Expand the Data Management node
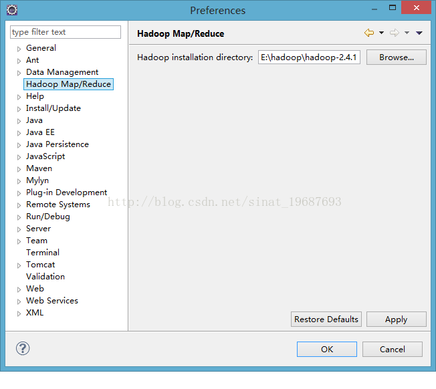 [x=19, y=73]
